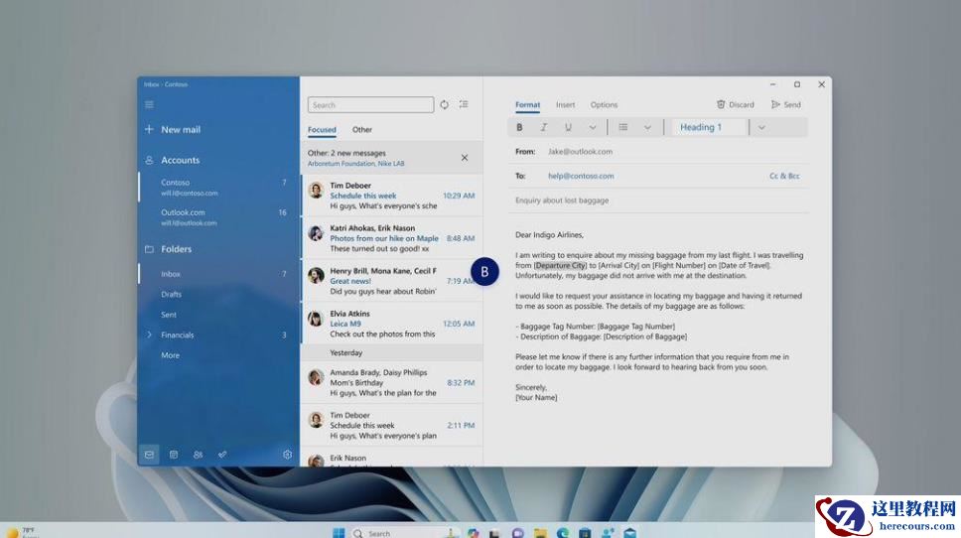Click the Arboretum Foundation, Nike LAB link
961x538 pixels.
356,164
